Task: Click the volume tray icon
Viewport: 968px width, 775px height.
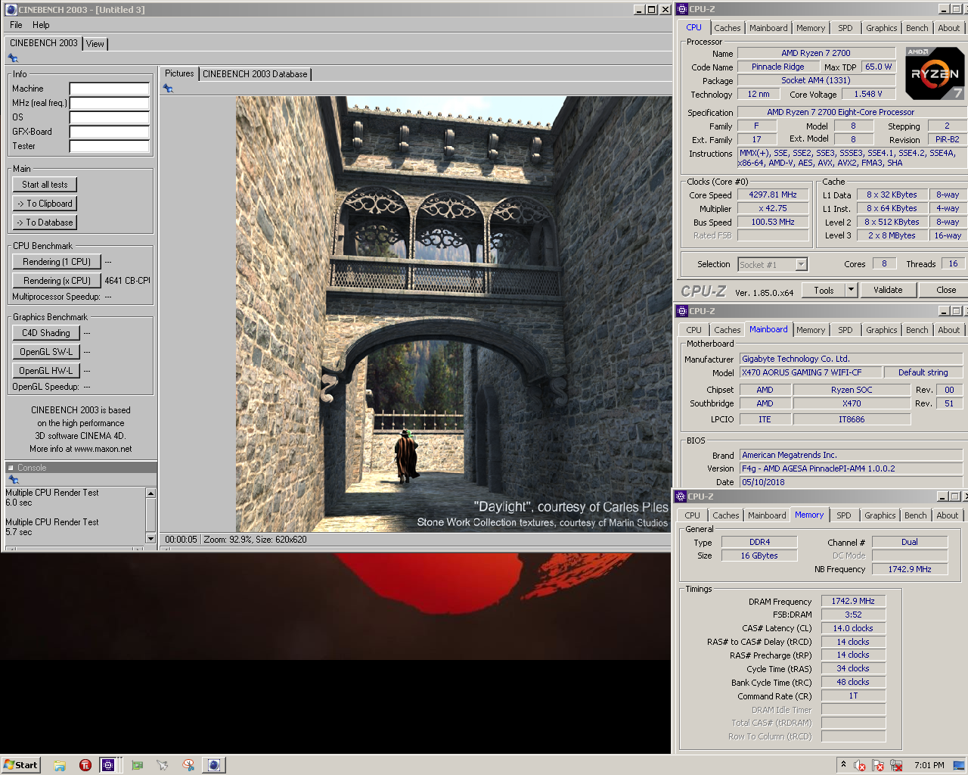Action: [x=860, y=765]
